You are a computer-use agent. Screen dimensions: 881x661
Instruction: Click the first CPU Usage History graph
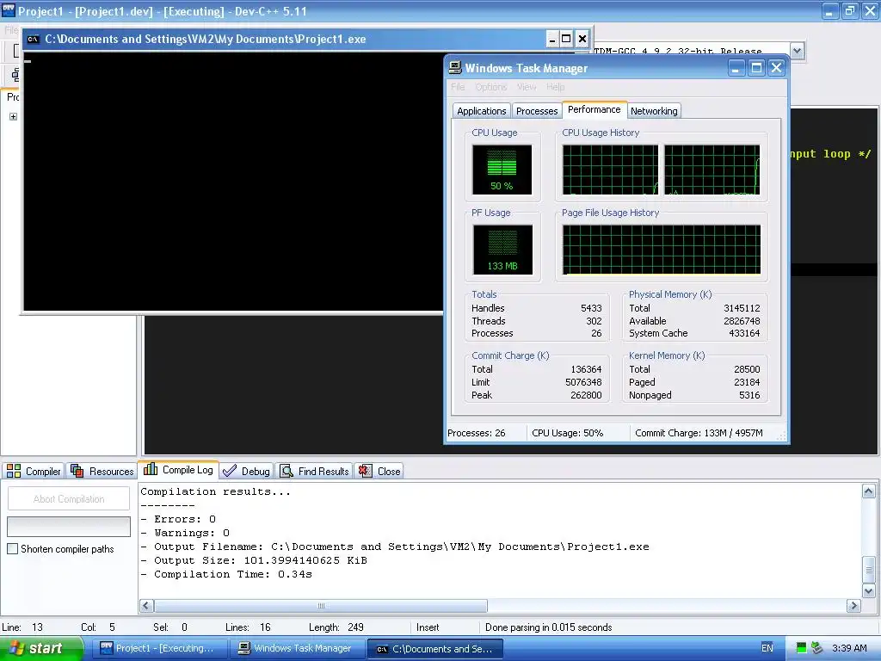[x=610, y=170]
